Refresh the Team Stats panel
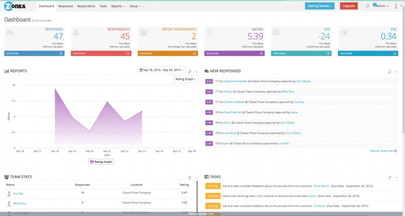This screenshot has height=216, width=405. coord(190,178)
